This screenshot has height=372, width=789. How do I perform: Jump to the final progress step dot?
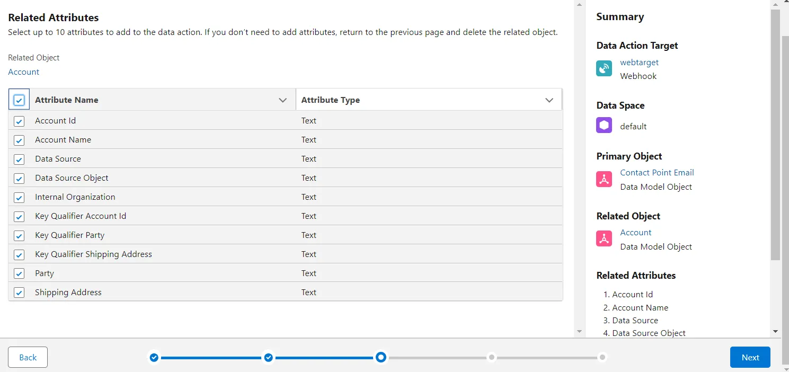point(602,358)
